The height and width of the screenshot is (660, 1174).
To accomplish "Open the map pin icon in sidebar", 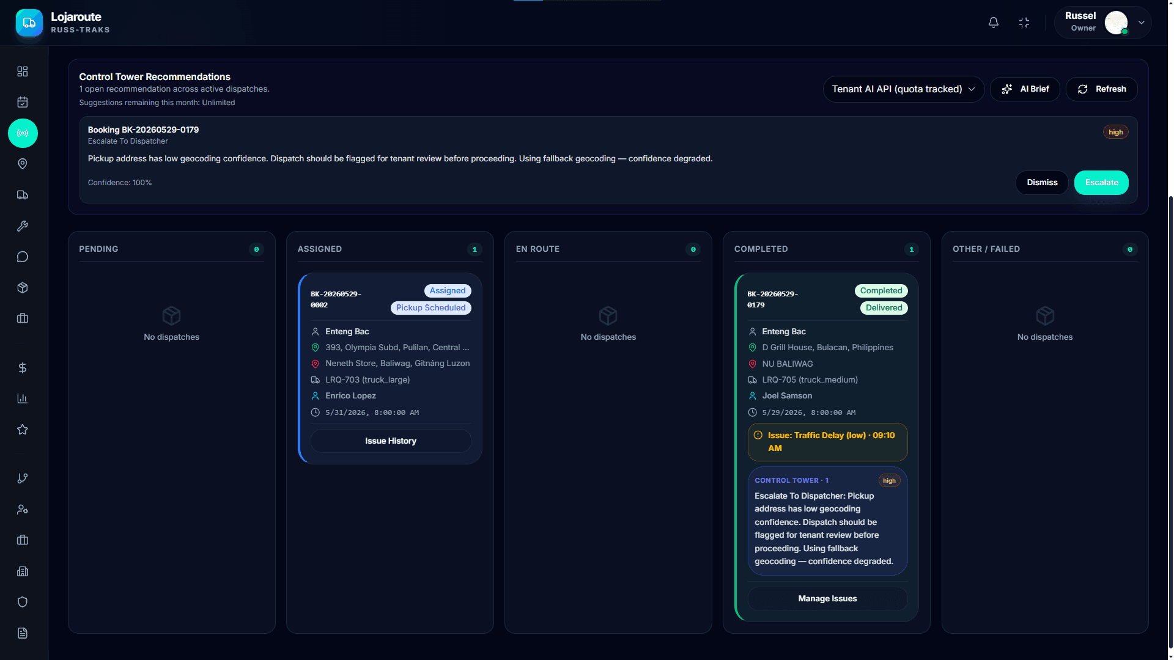I will pos(23,164).
